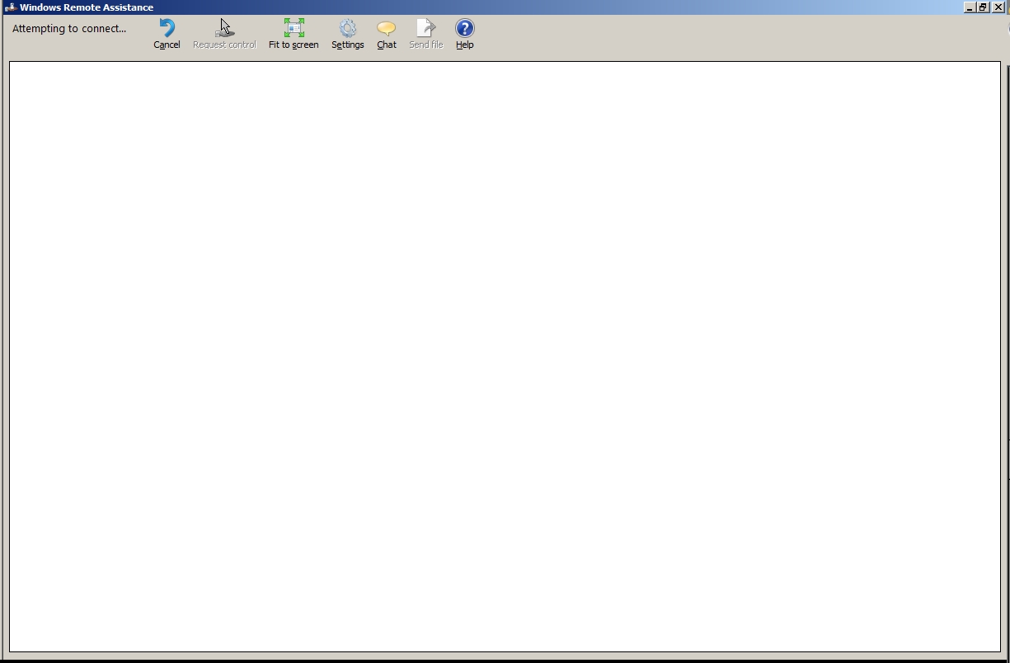
Task: Click the Request control toolbar button
Action: pos(224,34)
